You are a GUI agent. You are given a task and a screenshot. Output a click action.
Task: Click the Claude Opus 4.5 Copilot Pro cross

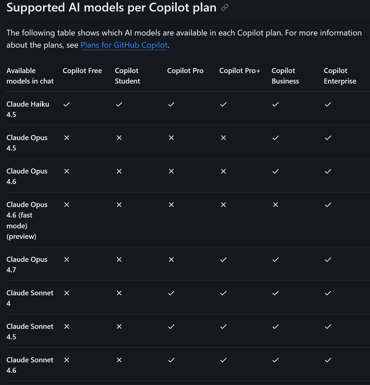coord(171,138)
